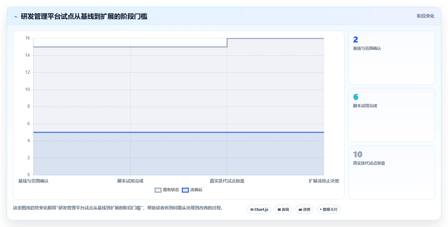448x227 pixels.
Task: Open the 真实迭代试点复盘 data card
Action: pyautogui.click(x=391, y=172)
